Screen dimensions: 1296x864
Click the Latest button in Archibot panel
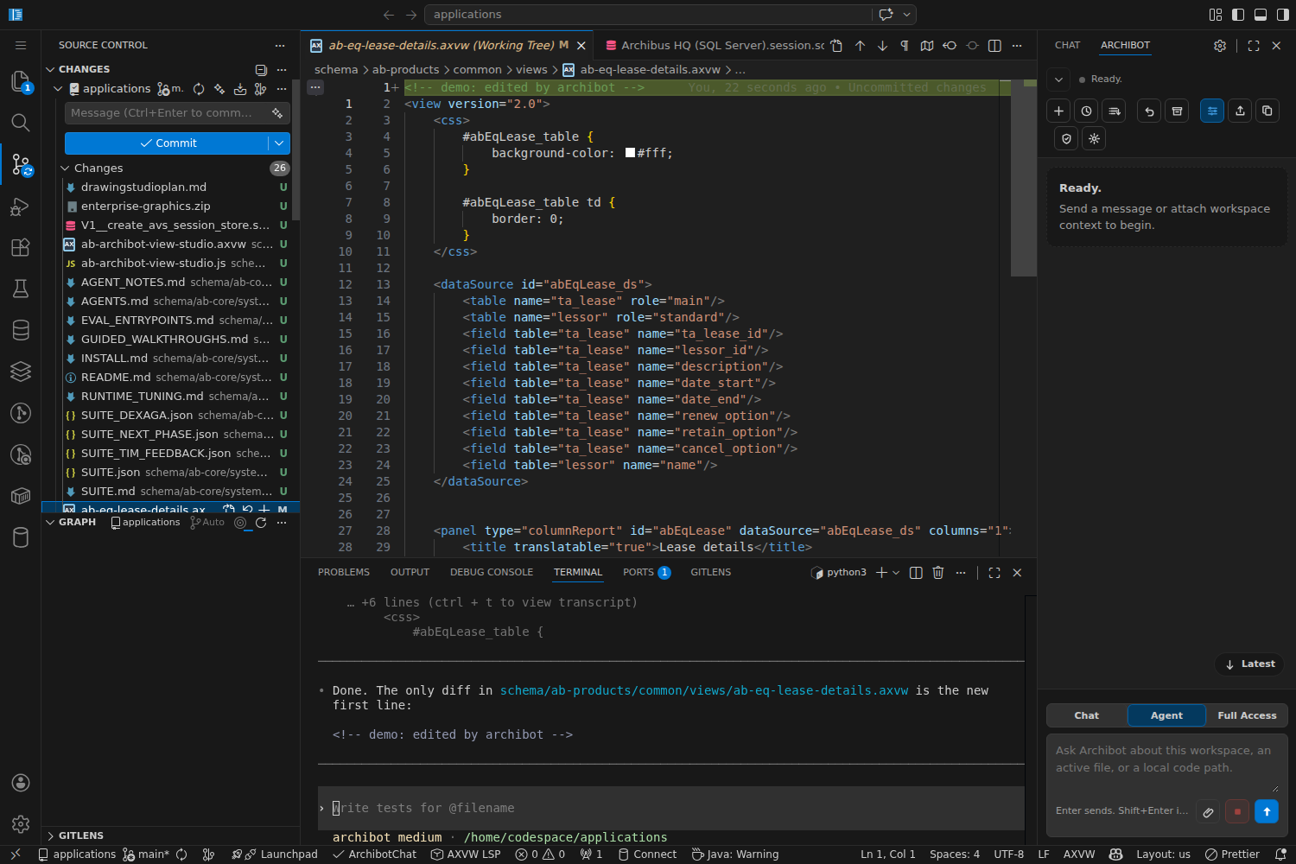1249,664
